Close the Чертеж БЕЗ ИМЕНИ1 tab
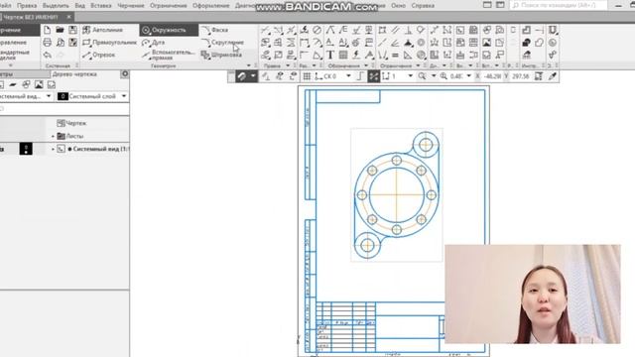Screen dimensions: 635x357 68,17
